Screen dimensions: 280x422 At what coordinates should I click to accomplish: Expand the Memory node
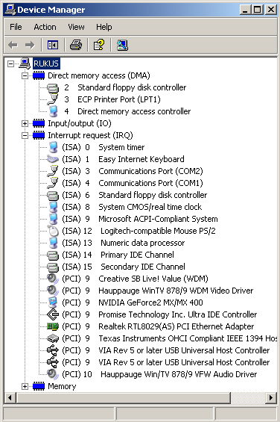(x=25, y=386)
